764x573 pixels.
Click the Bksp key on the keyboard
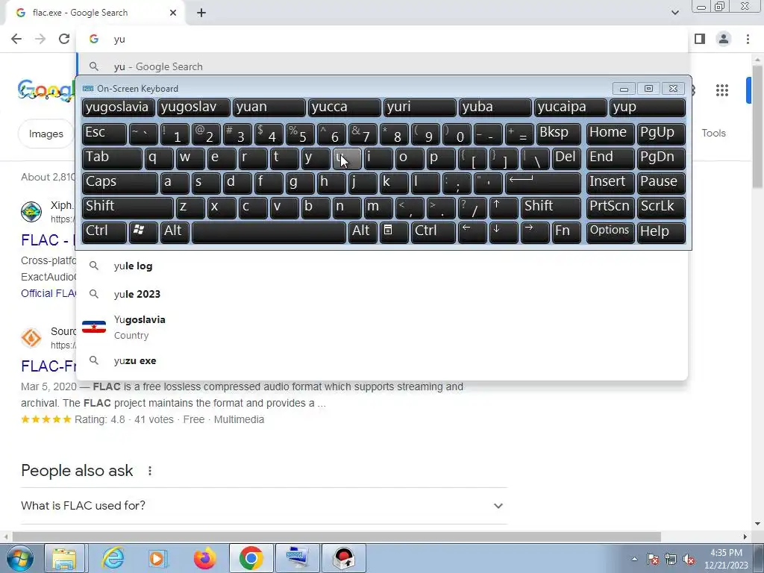pyautogui.click(x=558, y=134)
